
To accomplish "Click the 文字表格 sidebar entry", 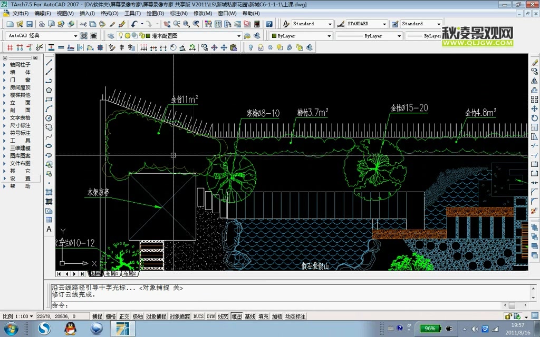I will tap(20, 118).
